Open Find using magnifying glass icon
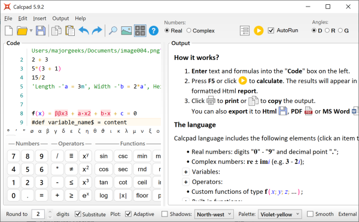This screenshot has width=359, height=222. pyautogui.click(x=112, y=31)
